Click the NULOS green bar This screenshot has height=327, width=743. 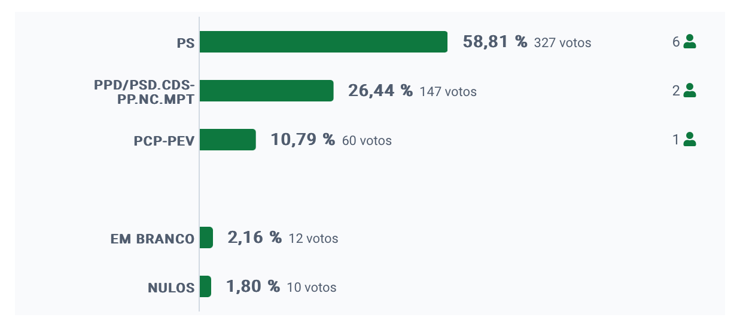pyautogui.click(x=205, y=286)
